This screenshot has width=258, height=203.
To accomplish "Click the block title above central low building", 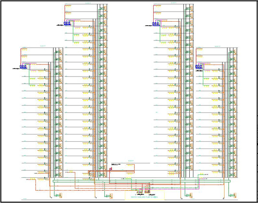I will point(131,161).
